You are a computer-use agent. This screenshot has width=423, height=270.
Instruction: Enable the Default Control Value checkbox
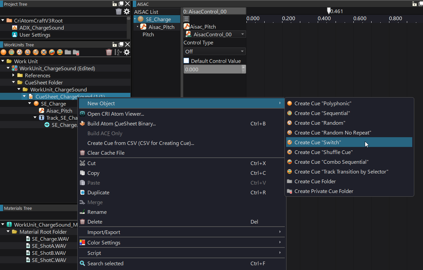tap(186, 61)
